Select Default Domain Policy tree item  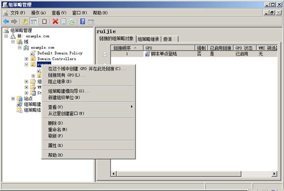pyautogui.click(x=60, y=53)
